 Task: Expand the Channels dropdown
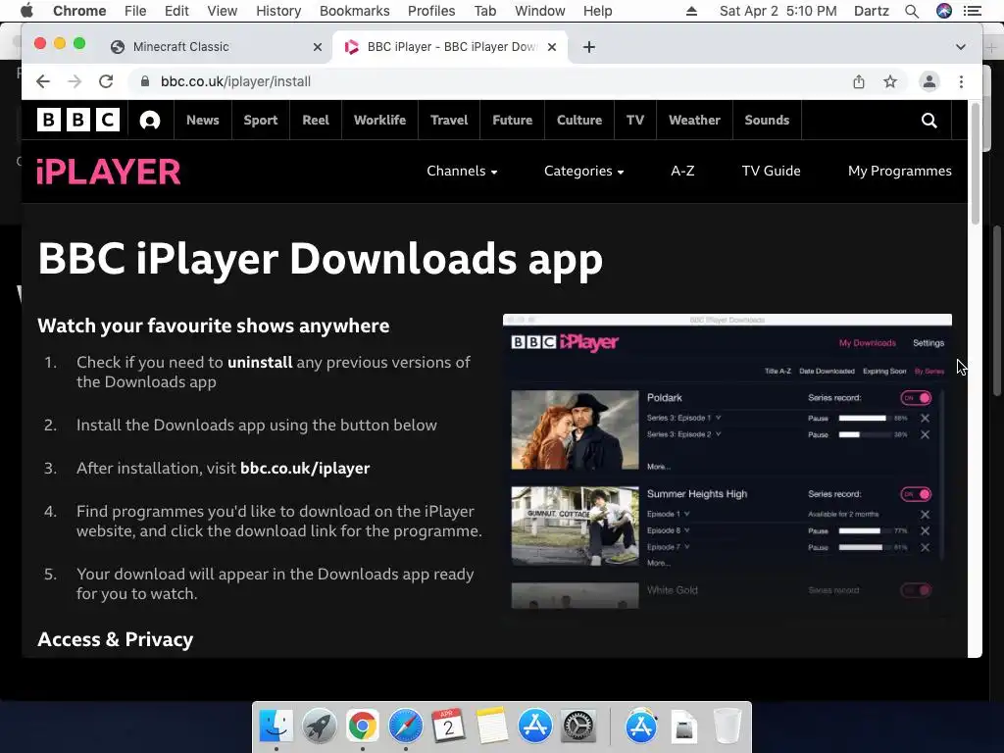tap(462, 171)
